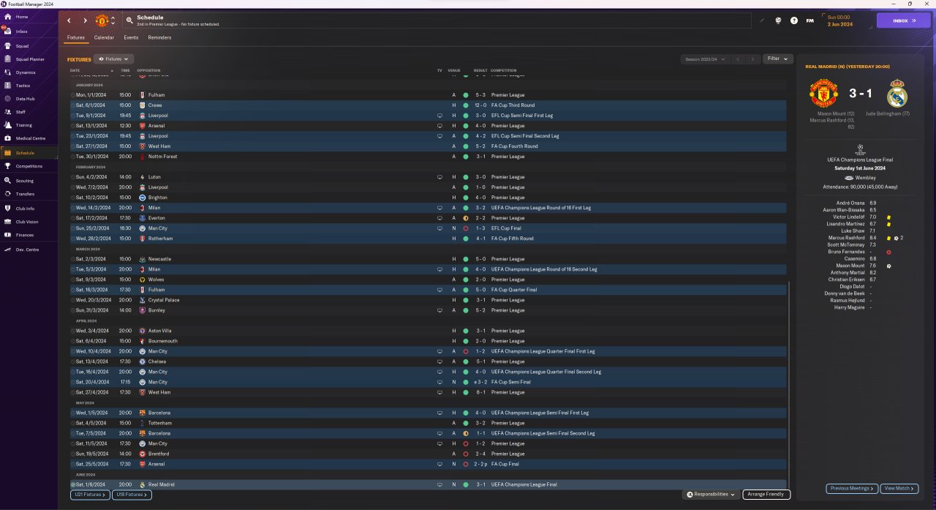Open the Scouting sidebar icon

pos(7,181)
